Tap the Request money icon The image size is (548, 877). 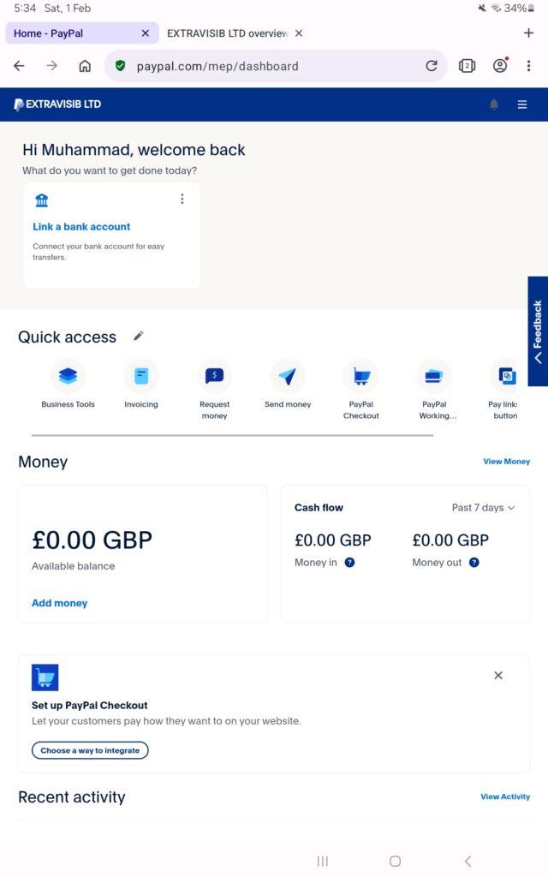coord(214,376)
